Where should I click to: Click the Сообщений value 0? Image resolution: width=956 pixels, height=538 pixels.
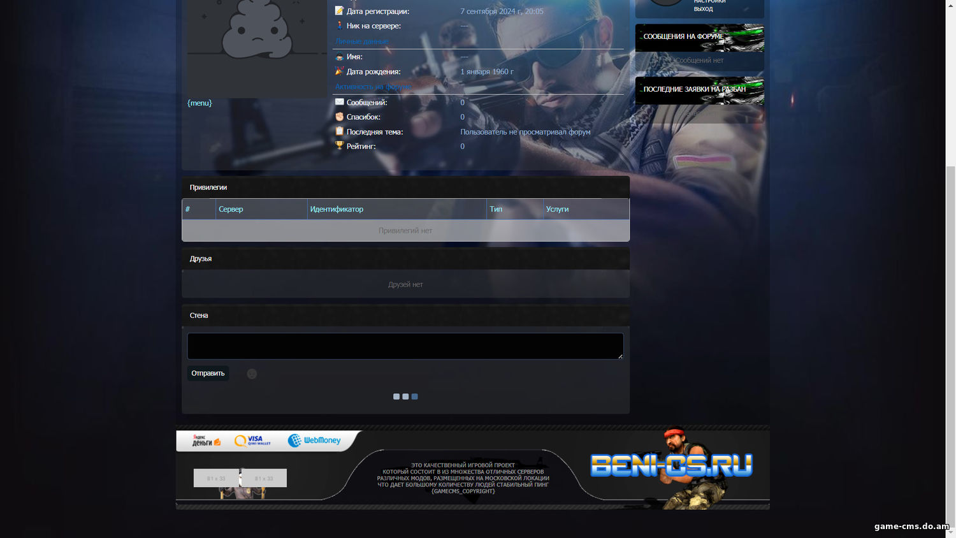click(x=463, y=103)
